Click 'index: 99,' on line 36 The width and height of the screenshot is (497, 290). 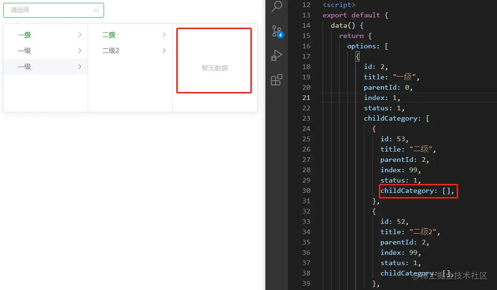(x=401, y=252)
